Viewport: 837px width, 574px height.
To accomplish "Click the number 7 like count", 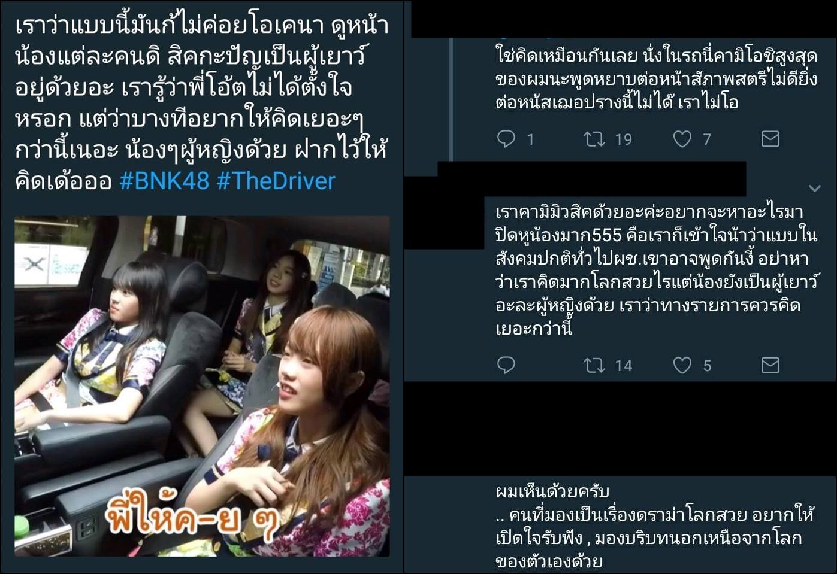I will [x=707, y=139].
